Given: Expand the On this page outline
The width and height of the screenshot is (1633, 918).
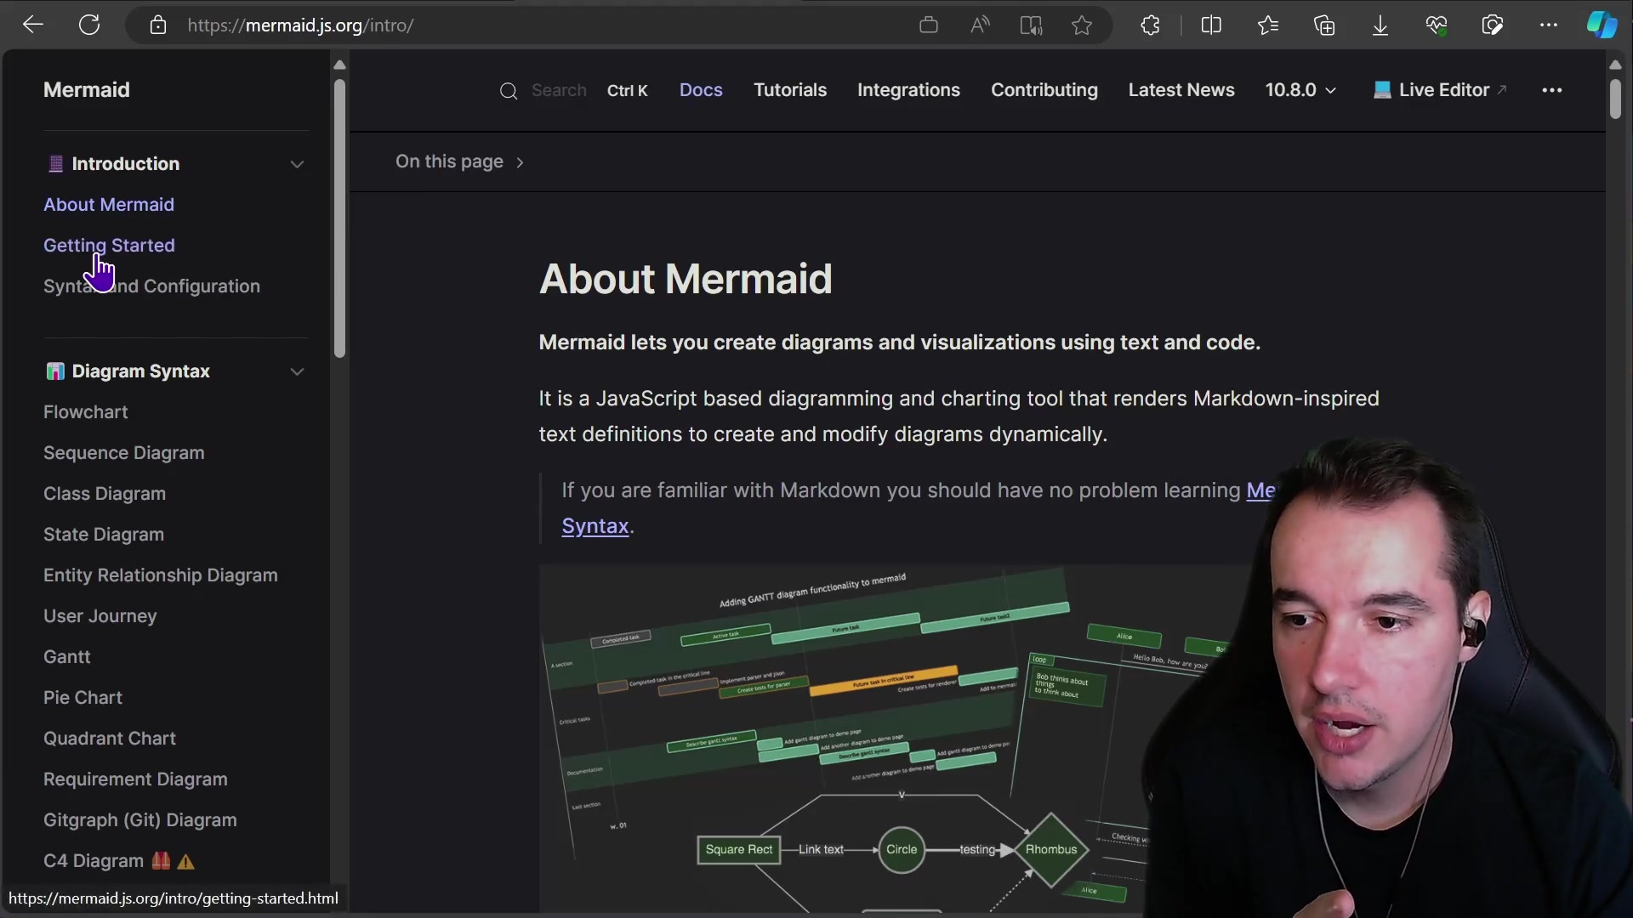Looking at the screenshot, I should [x=460, y=161].
